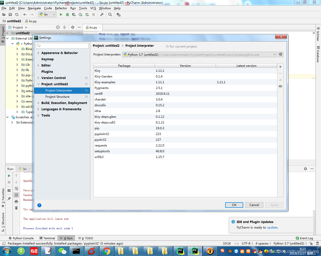Switch to the Terminal tab
Screen dimensions: 321x256
49,238
